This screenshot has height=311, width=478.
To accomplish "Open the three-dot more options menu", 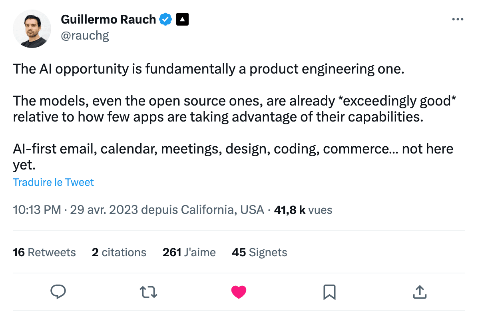I will [x=457, y=19].
